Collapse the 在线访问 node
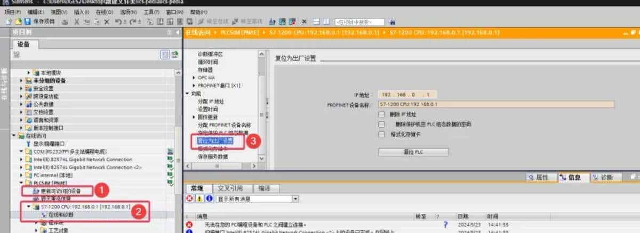The width and height of the screenshot is (640, 233). click(14, 136)
